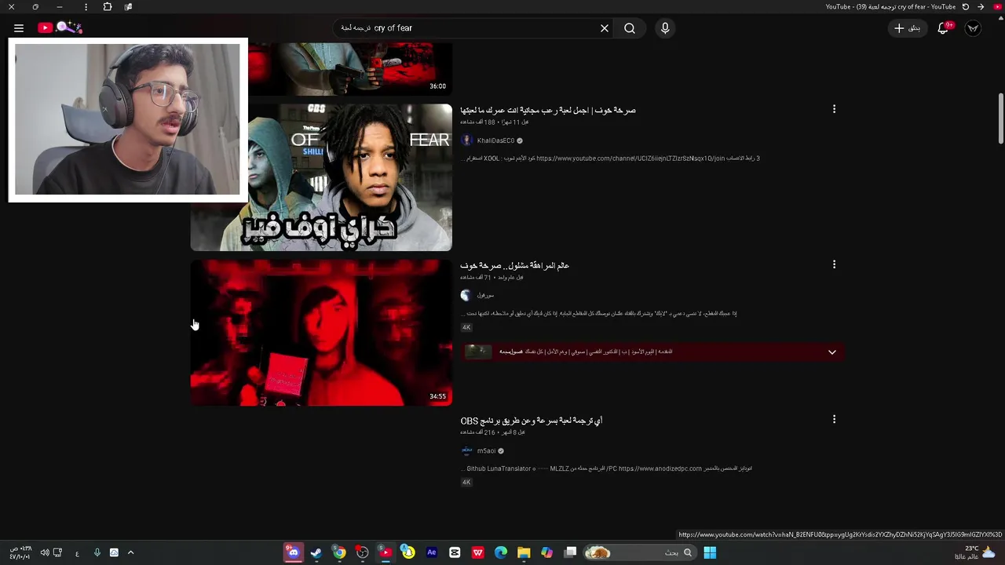Image resolution: width=1005 pixels, height=565 pixels.
Task: Run search with the magnifier button
Action: pos(630,28)
